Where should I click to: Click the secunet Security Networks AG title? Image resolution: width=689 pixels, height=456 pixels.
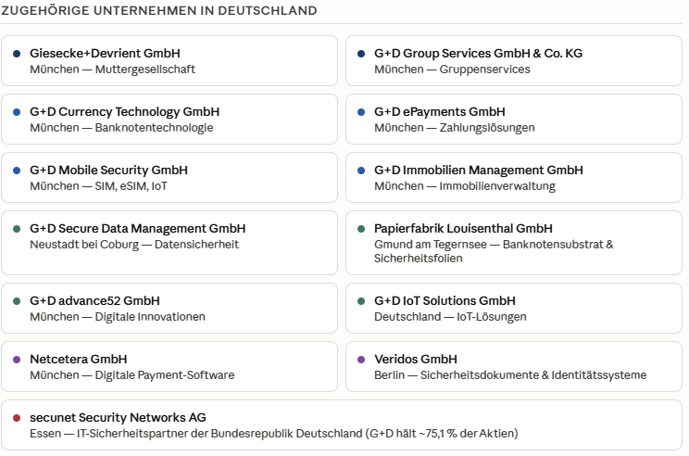pos(118,417)
